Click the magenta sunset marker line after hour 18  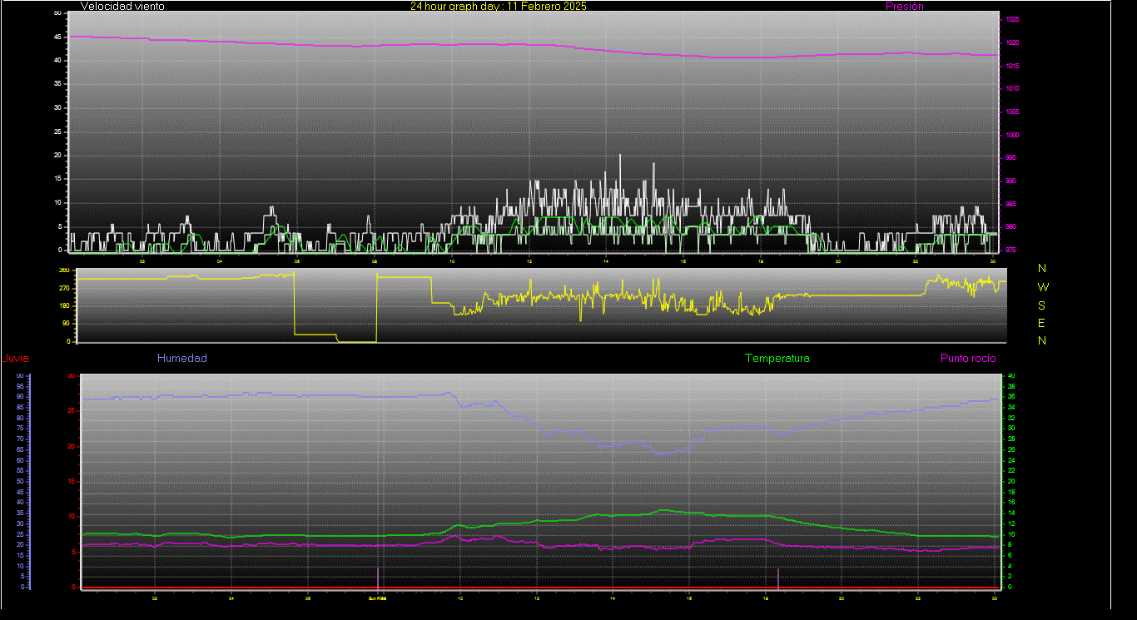(x=777, y=578)
